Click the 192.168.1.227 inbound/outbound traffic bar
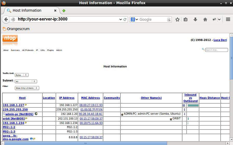 pyautogui.click(x=193, y=105)
